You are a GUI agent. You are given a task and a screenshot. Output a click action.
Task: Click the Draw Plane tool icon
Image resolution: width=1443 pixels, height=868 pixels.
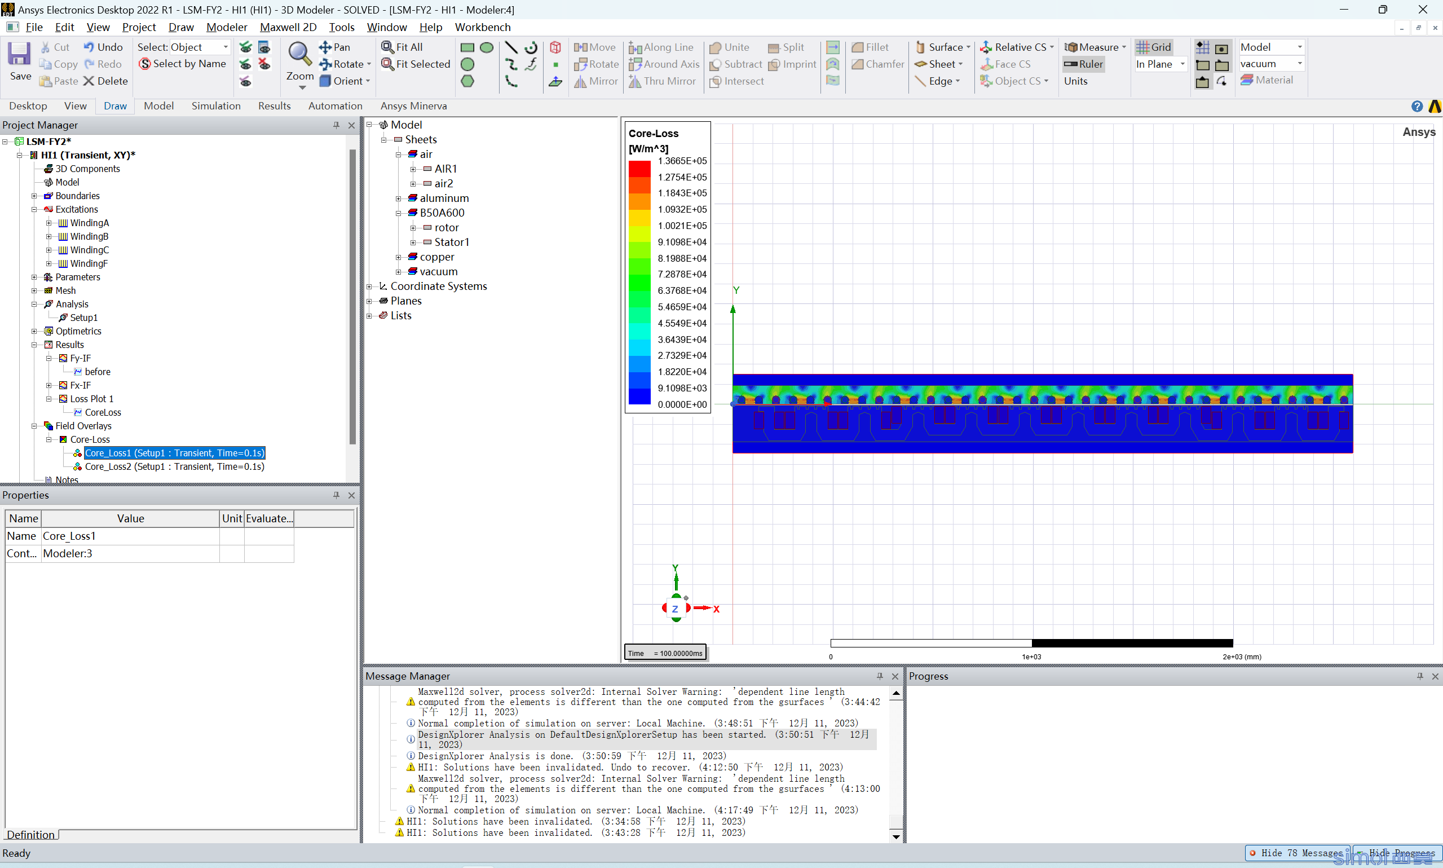(x=555, y=81)
